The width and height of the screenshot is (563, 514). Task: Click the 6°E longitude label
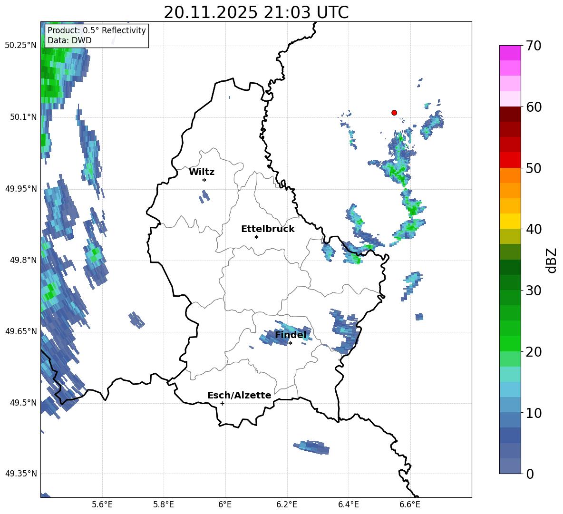click(x=225, y=504)
